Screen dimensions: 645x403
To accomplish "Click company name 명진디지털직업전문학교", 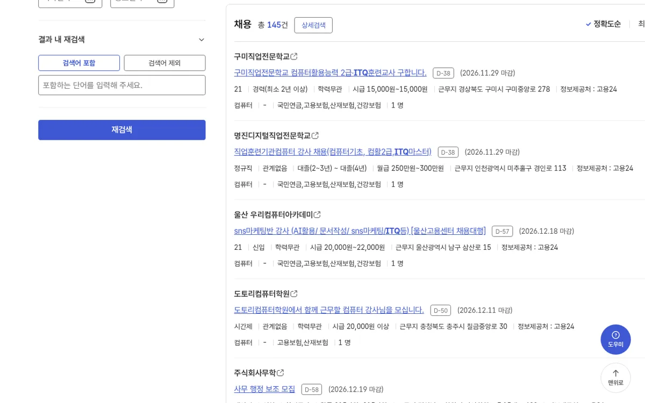I will [x=272, y=135].
